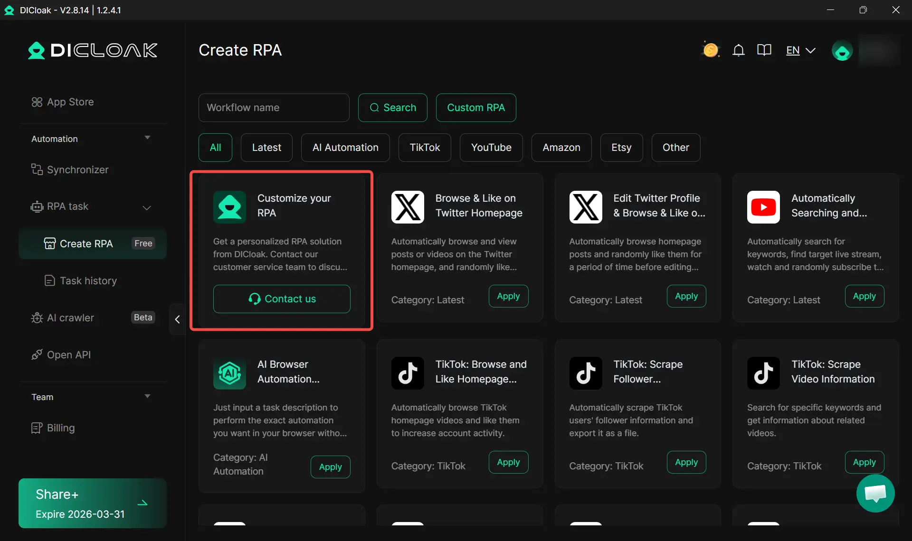Select the TikTok category tab
The image size is (912, 541).
tap(424, 148)
